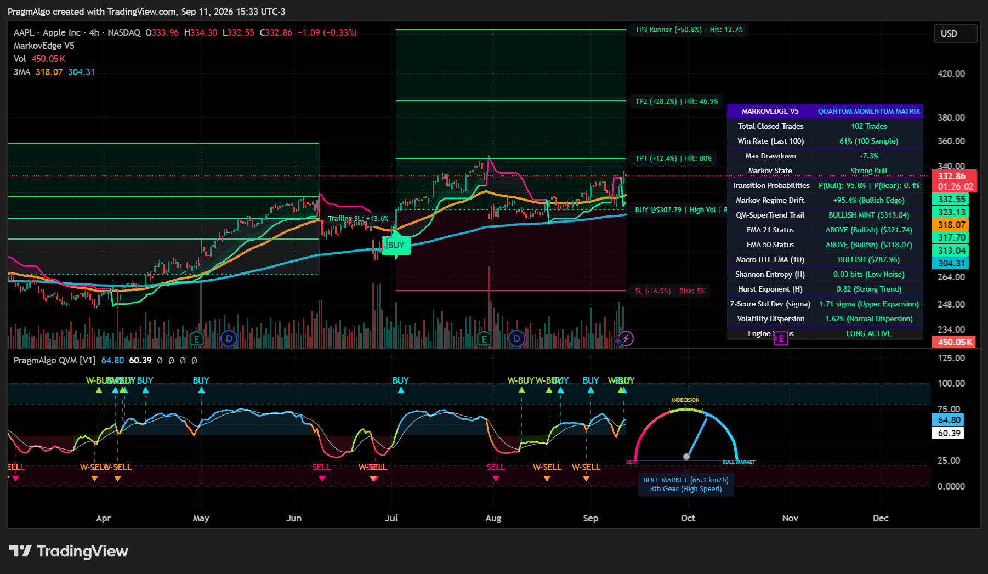Click the Trailing SL +13.6% label
988x574 pixels.
(358, 219)
